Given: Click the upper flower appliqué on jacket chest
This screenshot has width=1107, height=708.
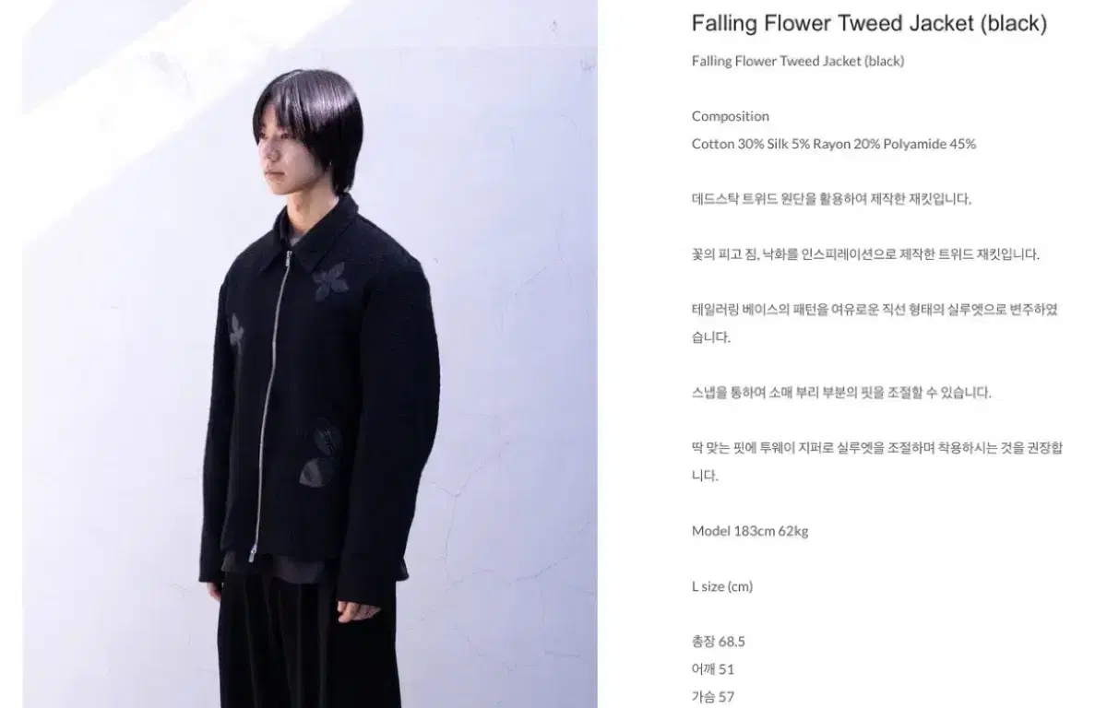Looking at the screenshot, I should click(x=329, y=280).
